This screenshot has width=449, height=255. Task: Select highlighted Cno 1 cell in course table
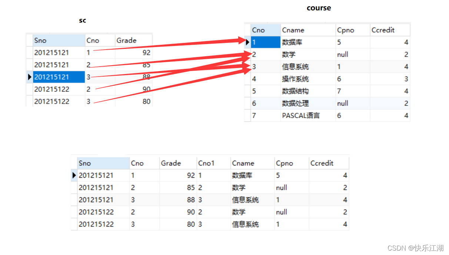266,42
